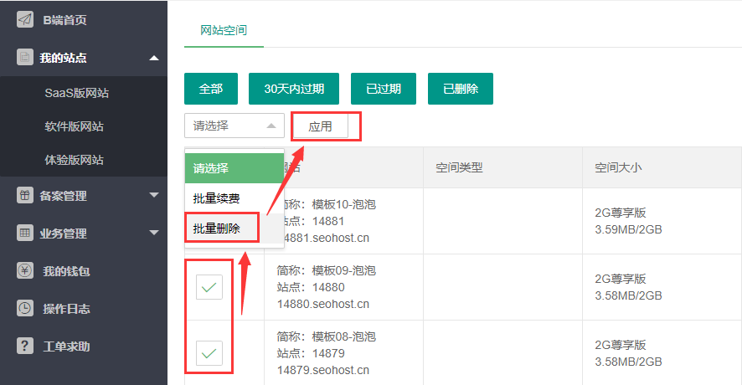Image resolution: width=742 pixels, height=385 pixels.
Task: Uncheck the checkbox for 模板09-泡泡 row
Action: coord(209,287)
